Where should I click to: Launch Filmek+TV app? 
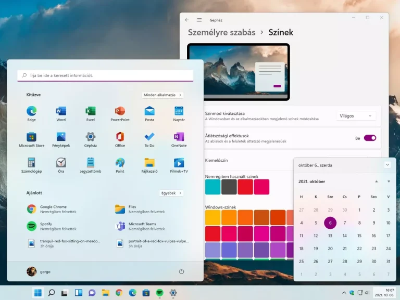tap(179, 165)
